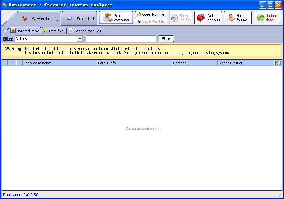Click the filter text input field

coord(121,39)
